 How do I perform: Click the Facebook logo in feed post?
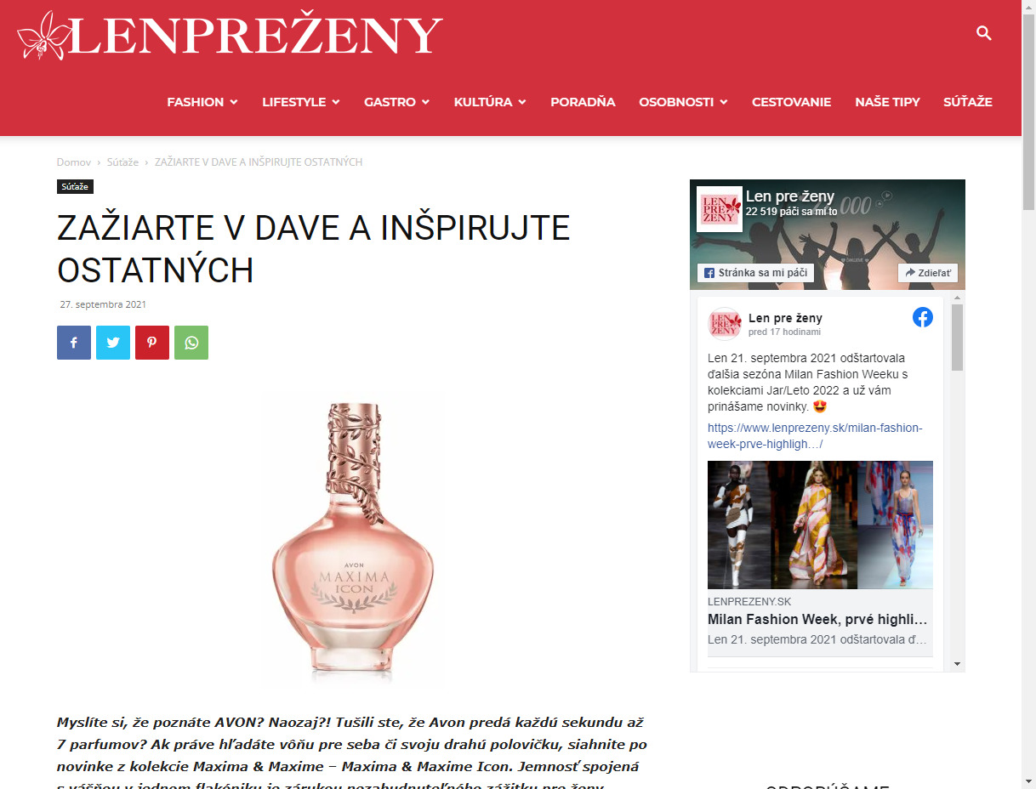(923, 317)
